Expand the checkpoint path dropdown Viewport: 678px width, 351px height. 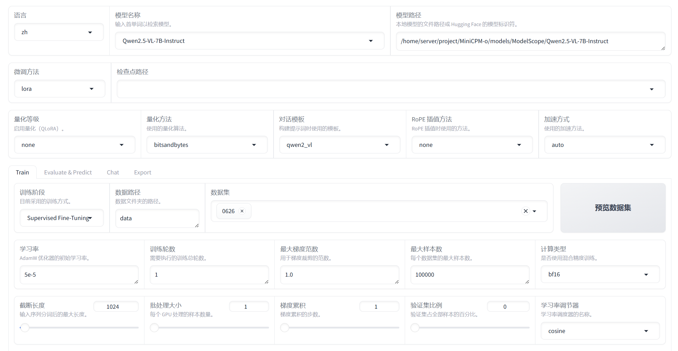coord(652,89)
